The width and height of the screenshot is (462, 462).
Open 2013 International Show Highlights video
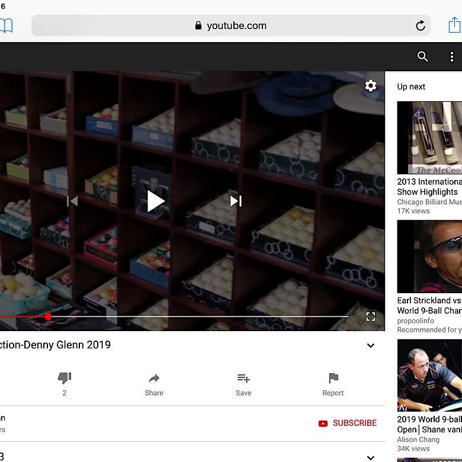point(429,137)
